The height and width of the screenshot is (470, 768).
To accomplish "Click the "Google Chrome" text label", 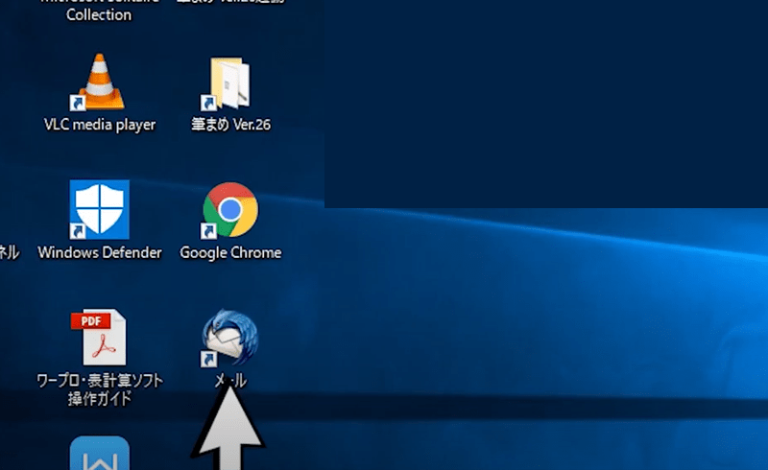I will (x=230, y=253).
